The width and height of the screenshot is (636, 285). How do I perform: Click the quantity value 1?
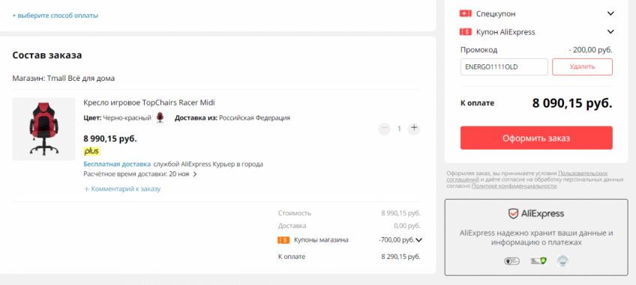tap(399, 129)
